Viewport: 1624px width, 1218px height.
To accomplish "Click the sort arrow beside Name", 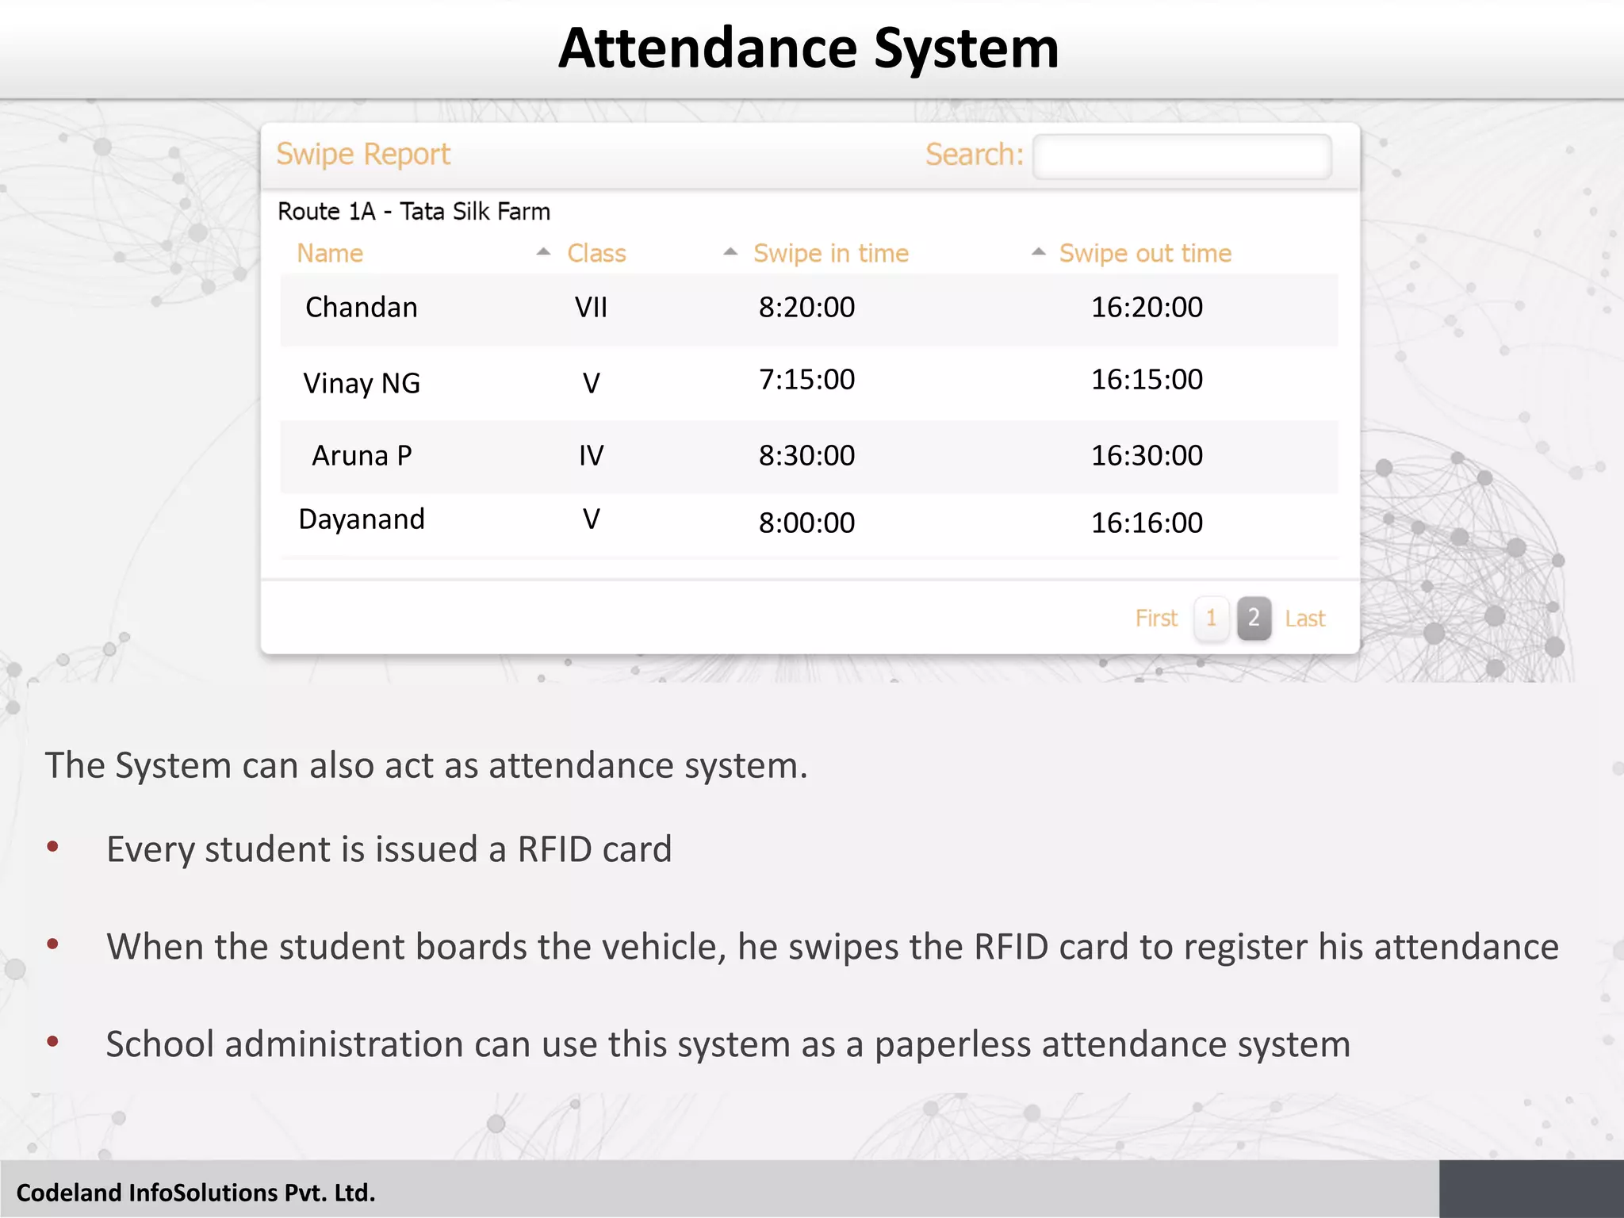I will tap(543, 252).
